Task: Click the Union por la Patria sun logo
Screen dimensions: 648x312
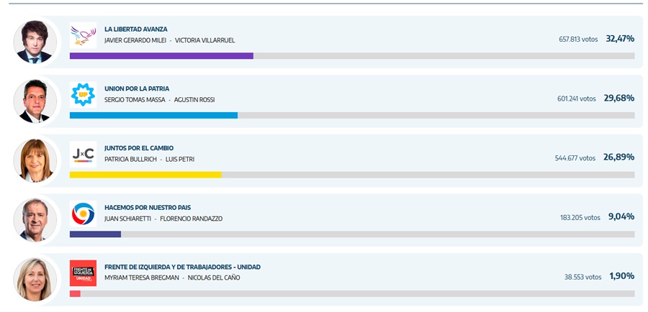Action: point(83,94)
